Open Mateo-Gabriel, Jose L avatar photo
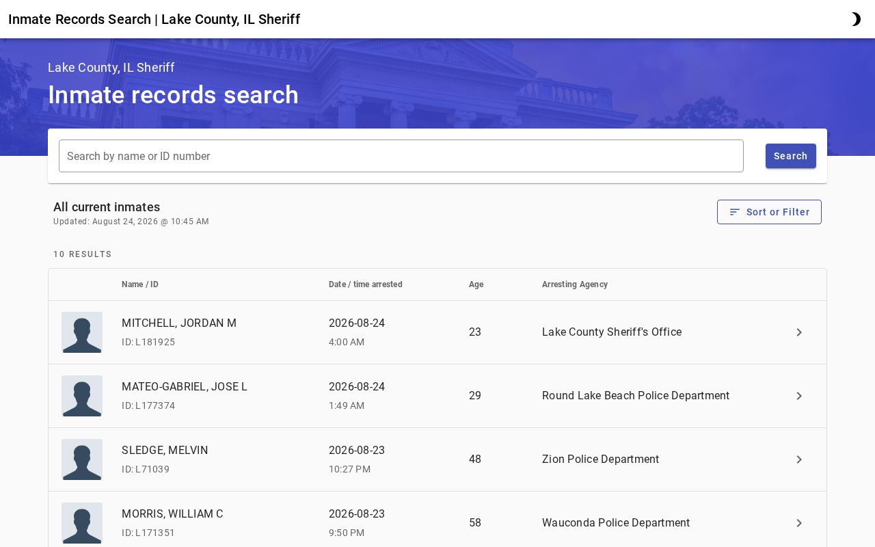Screen dimensions: 875x547 [82, 396]
